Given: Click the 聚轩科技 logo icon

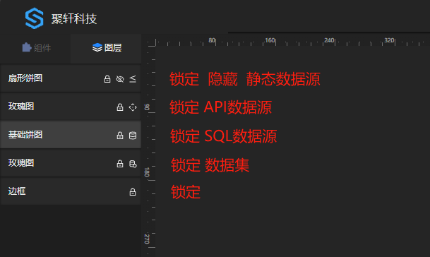Looking at the screenshot, I should 35,18.
